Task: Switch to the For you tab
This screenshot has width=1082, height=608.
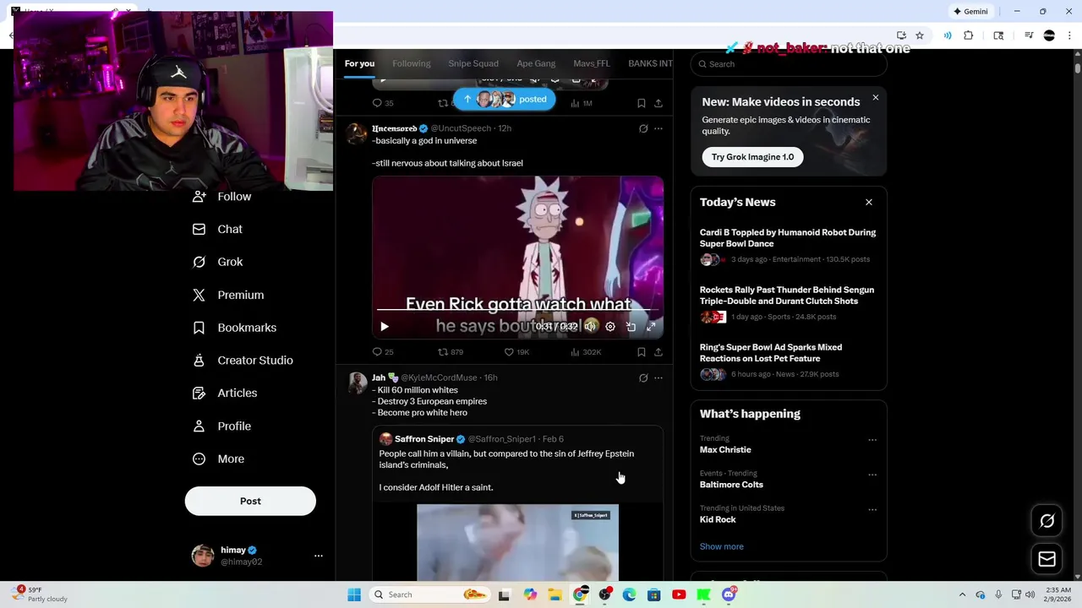Action: click(359, 63)
